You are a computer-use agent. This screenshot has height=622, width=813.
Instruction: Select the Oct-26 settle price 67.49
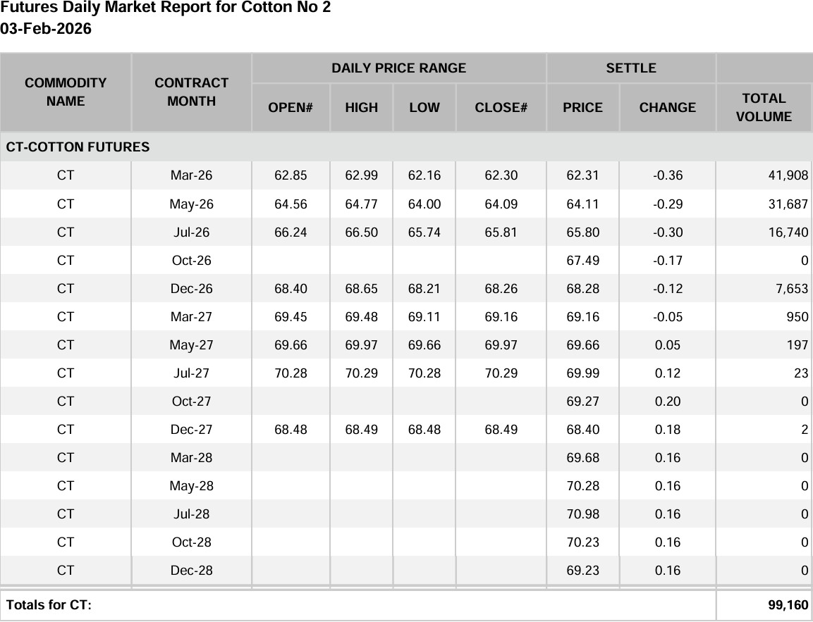pos(582,261)
